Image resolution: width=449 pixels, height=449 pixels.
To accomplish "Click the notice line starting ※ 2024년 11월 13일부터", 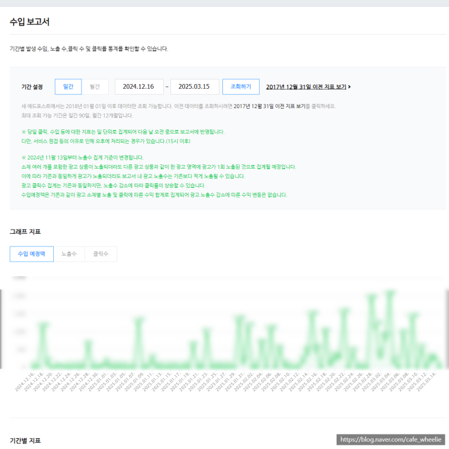I will pyautogui.click(x=82, y=158).
